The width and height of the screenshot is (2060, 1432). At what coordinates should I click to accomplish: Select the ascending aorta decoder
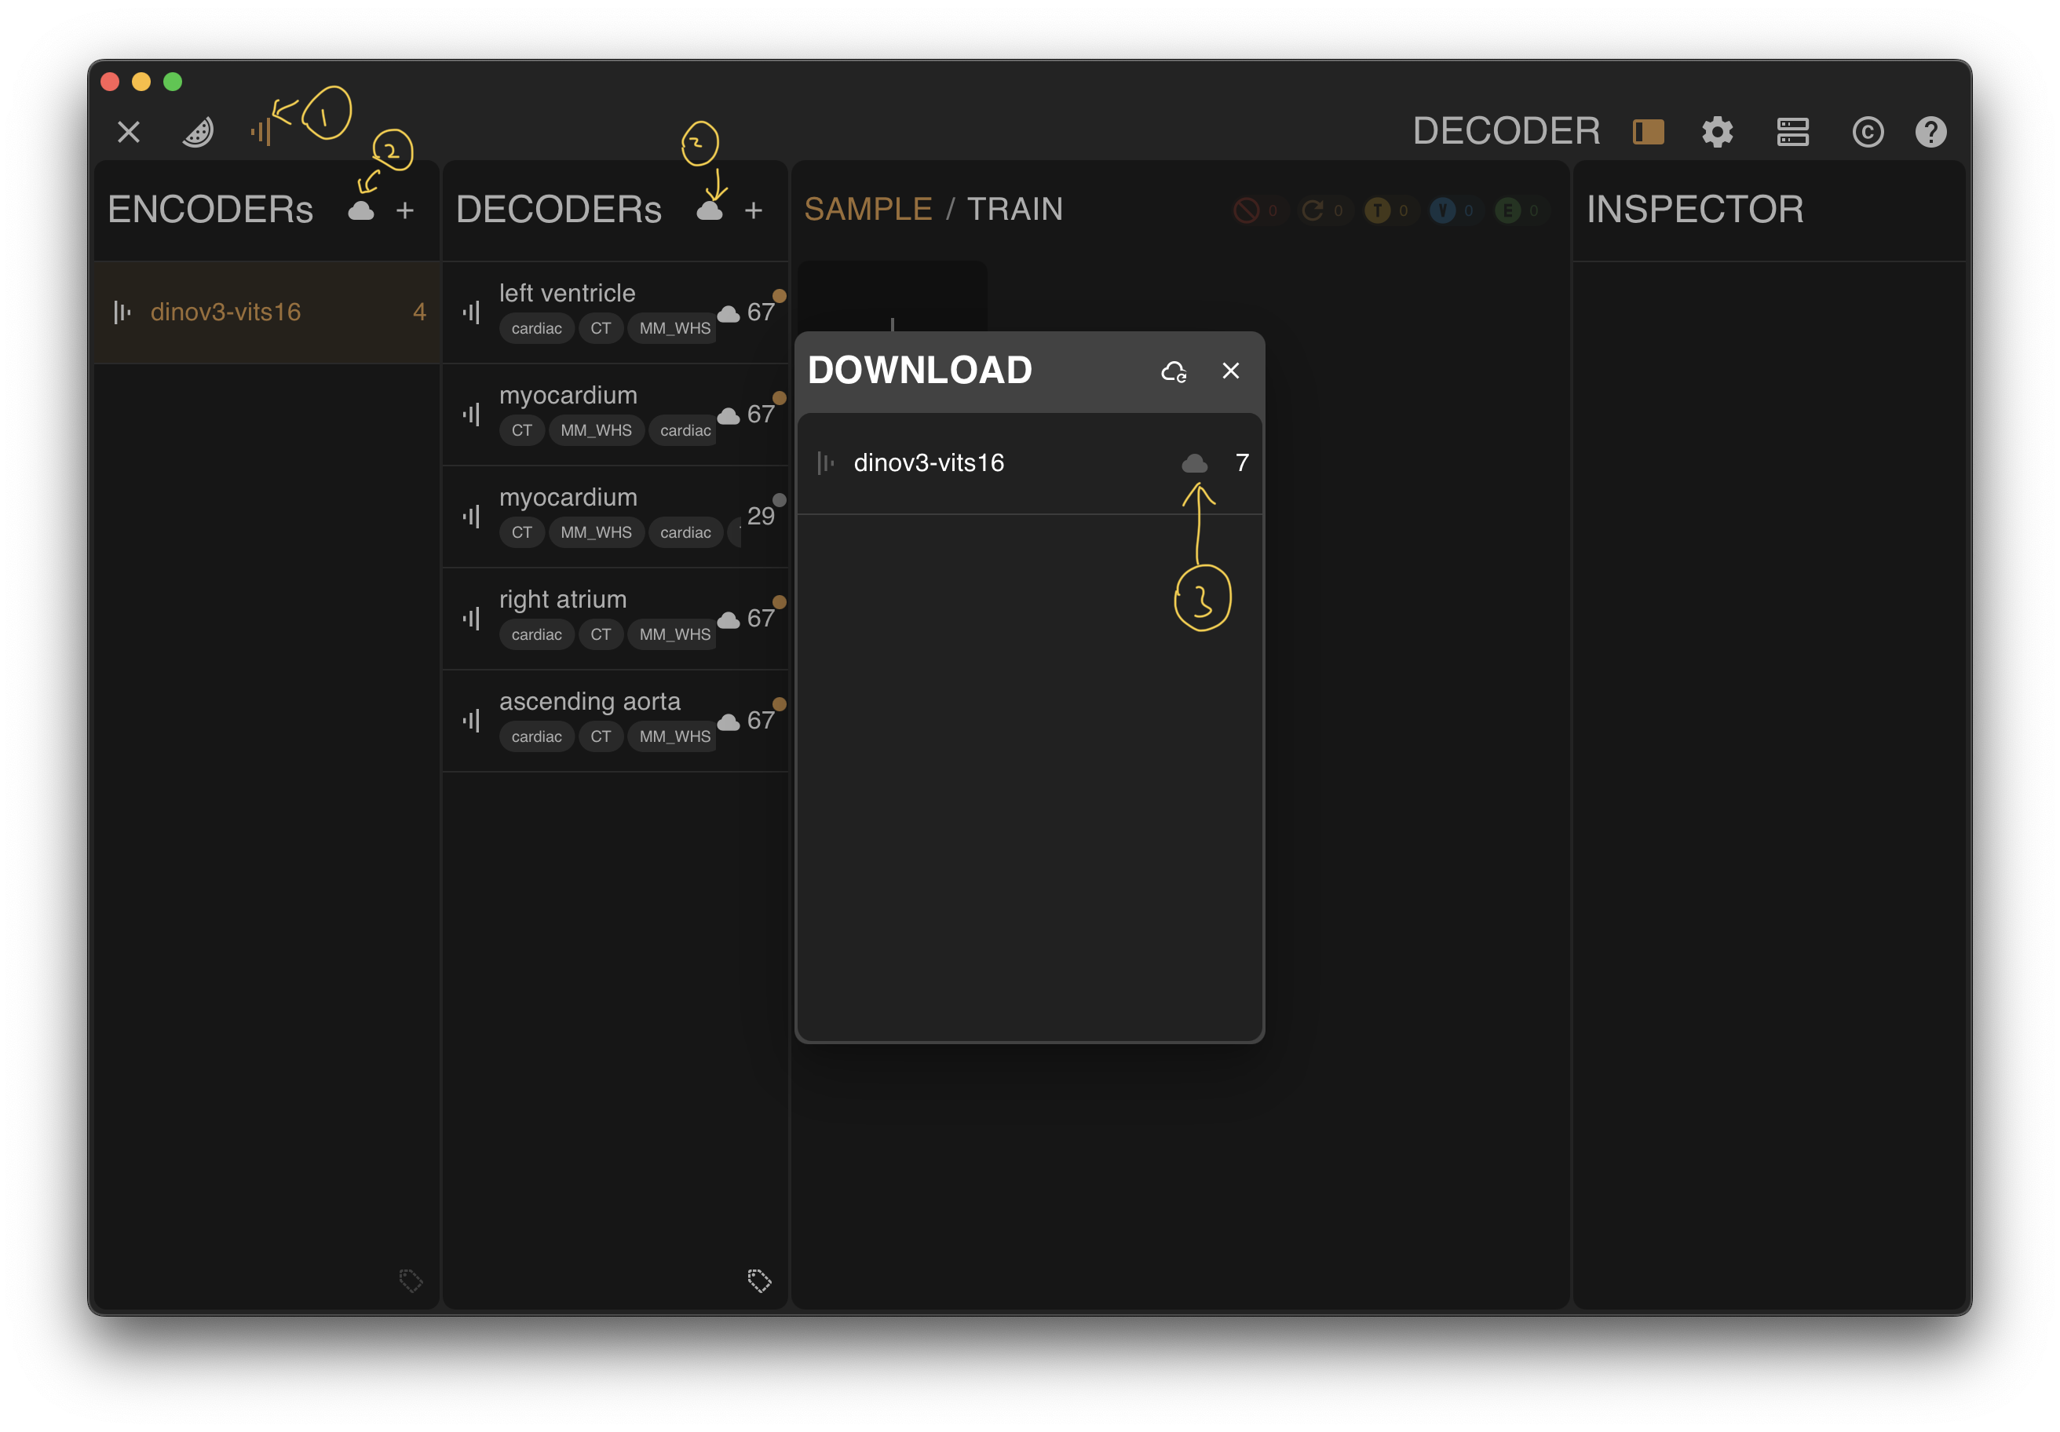[x=590, y=702]
